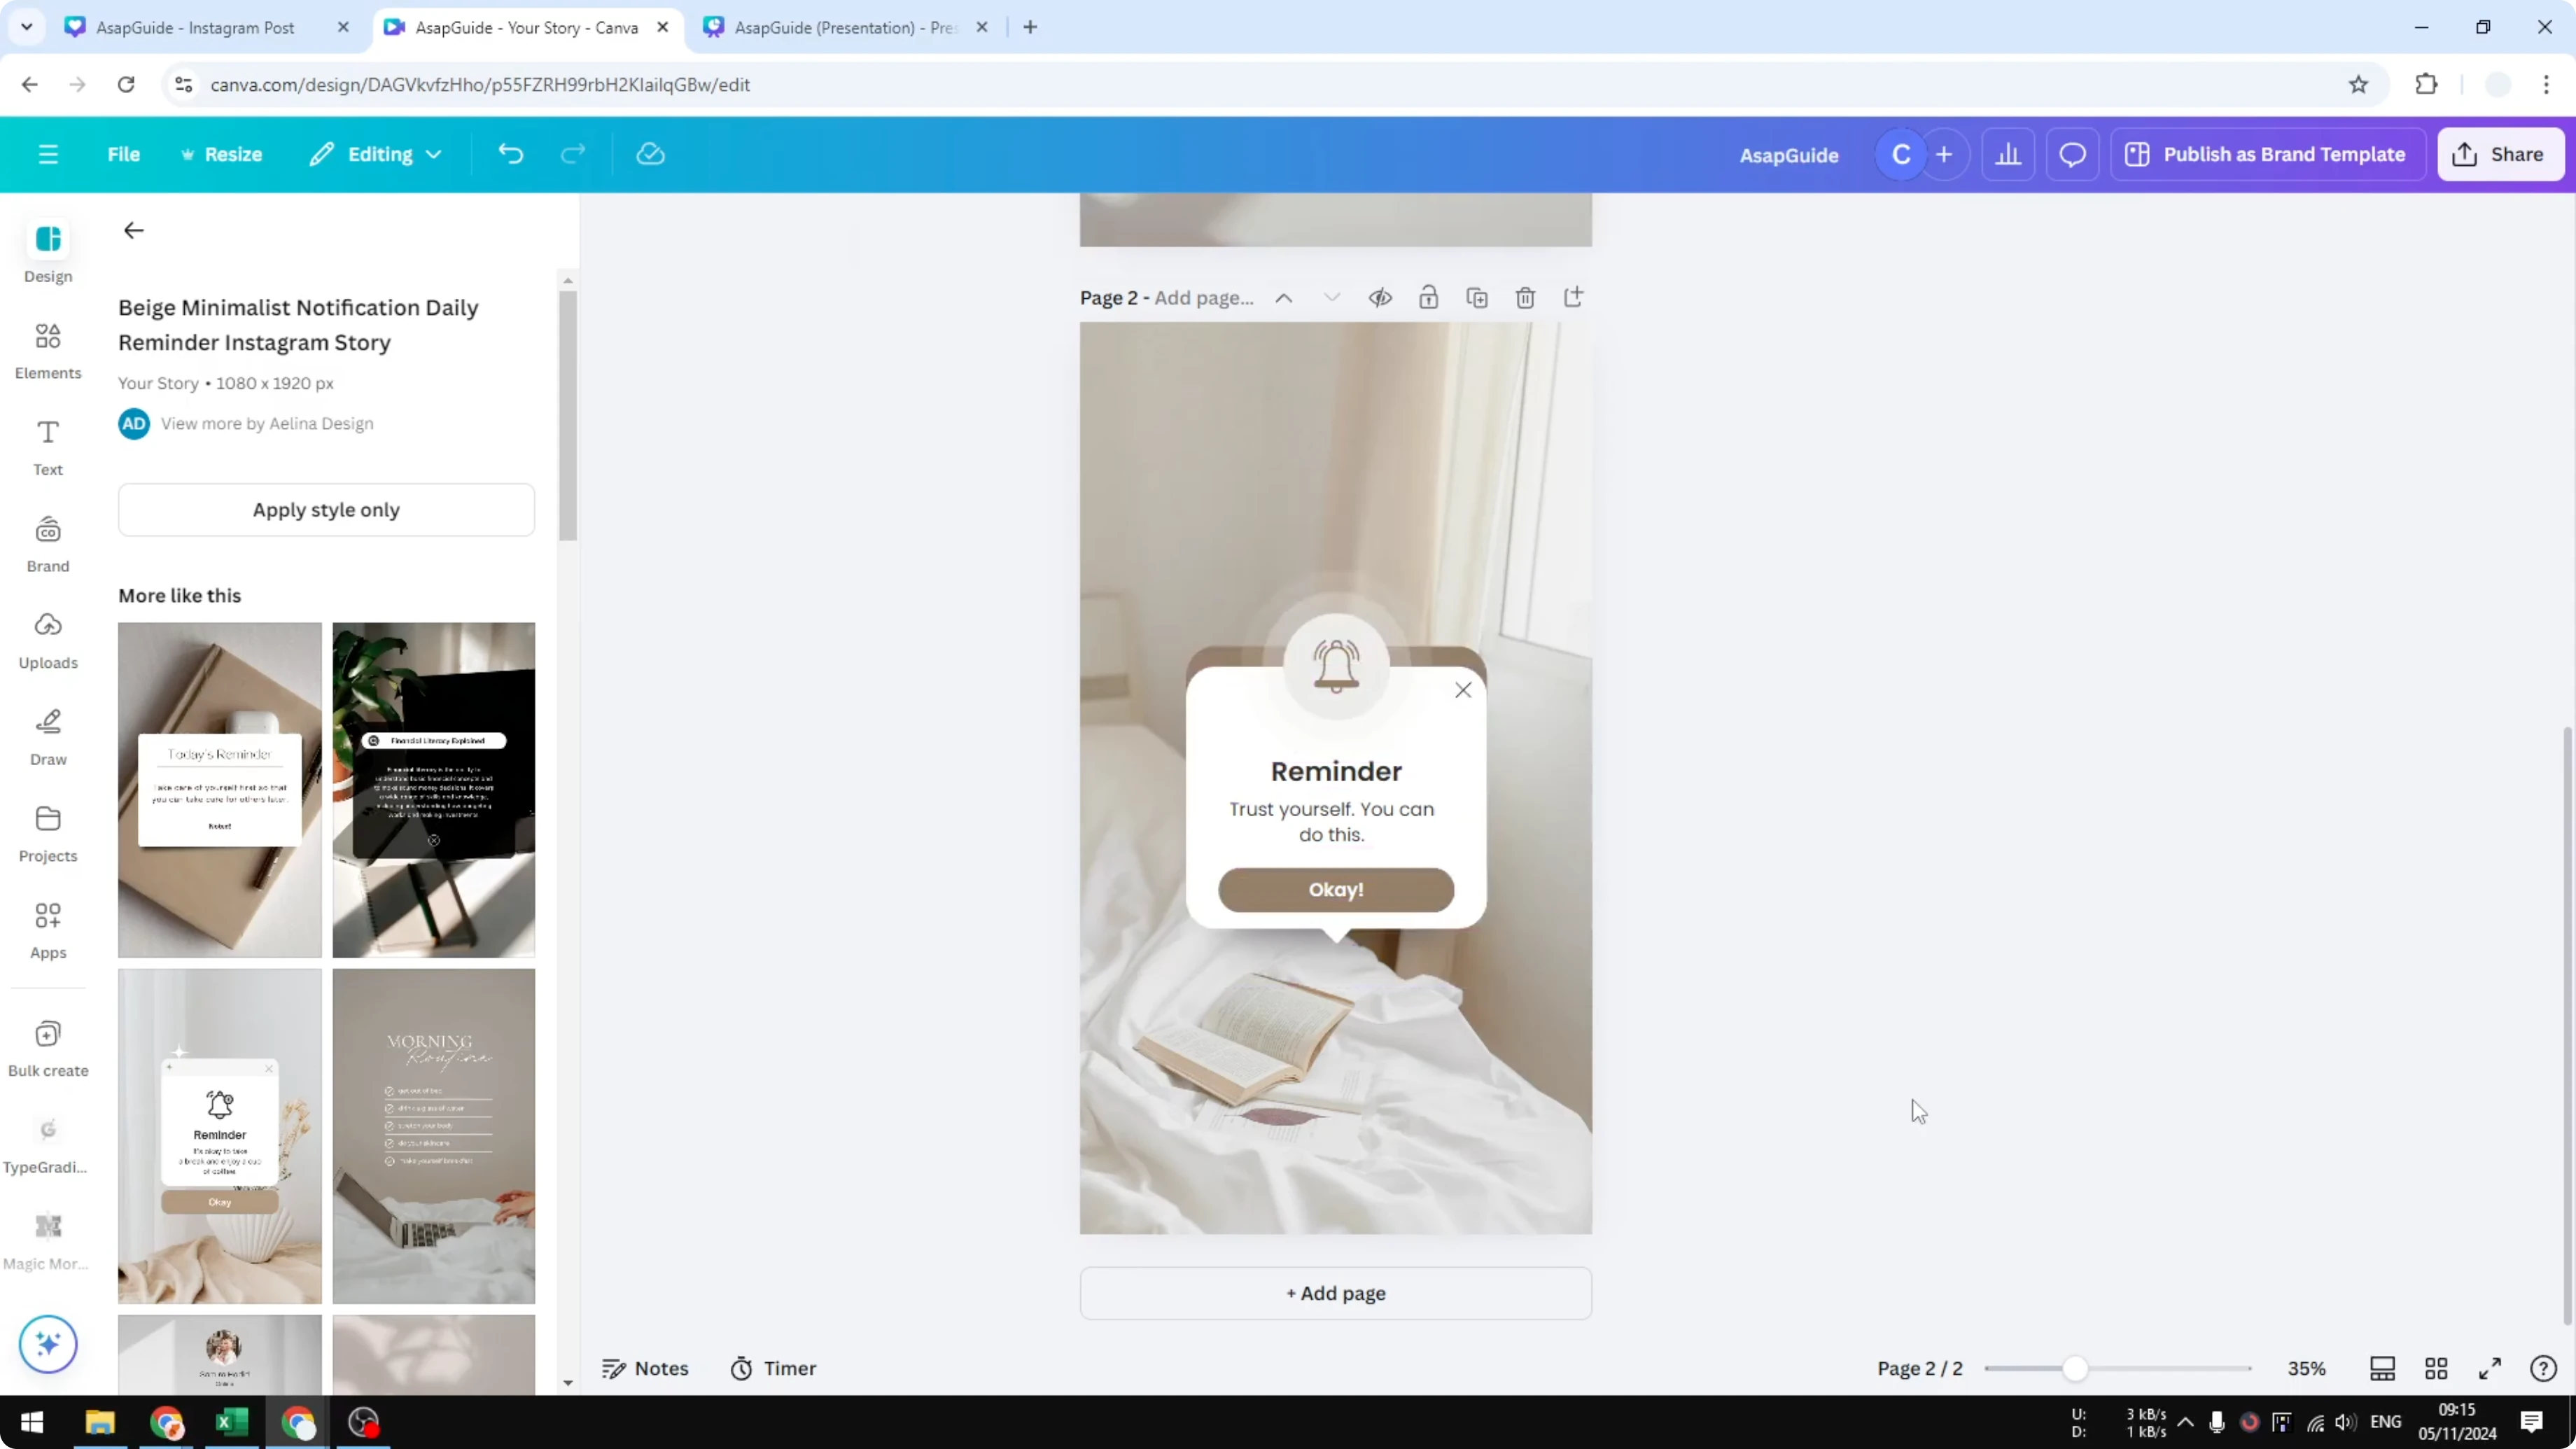This screenshot has width=2576, height=1449.
Task: Open Bulk create app
Action: tap(48, 1048)
